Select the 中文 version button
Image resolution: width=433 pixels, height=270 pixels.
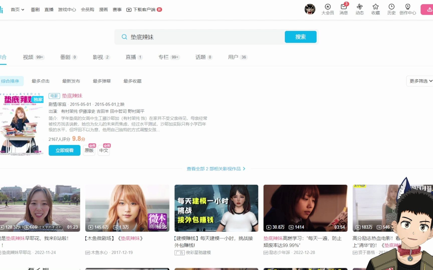click(x=103, y=150)
